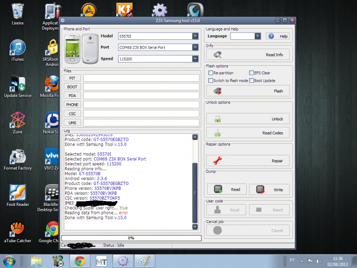Click the log scrollbar up arrow
This screenshot has height=268, width=357.
pyautogui.click(x=195, y=137)
